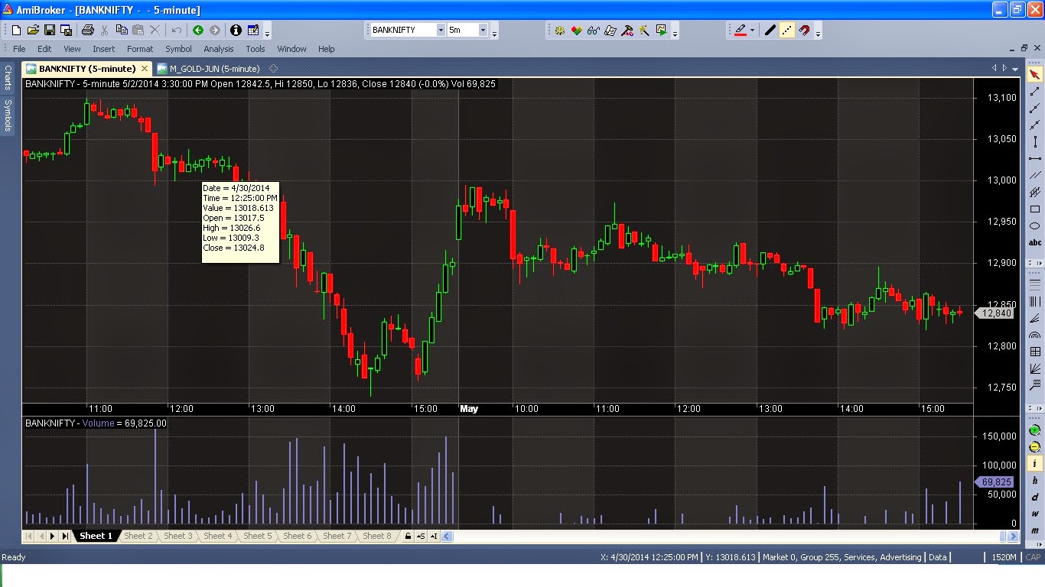This screenshot has width=1045, height=587.
Task: Select the abc text tool
Action: pyautogui.click(x=1035, y=242)
